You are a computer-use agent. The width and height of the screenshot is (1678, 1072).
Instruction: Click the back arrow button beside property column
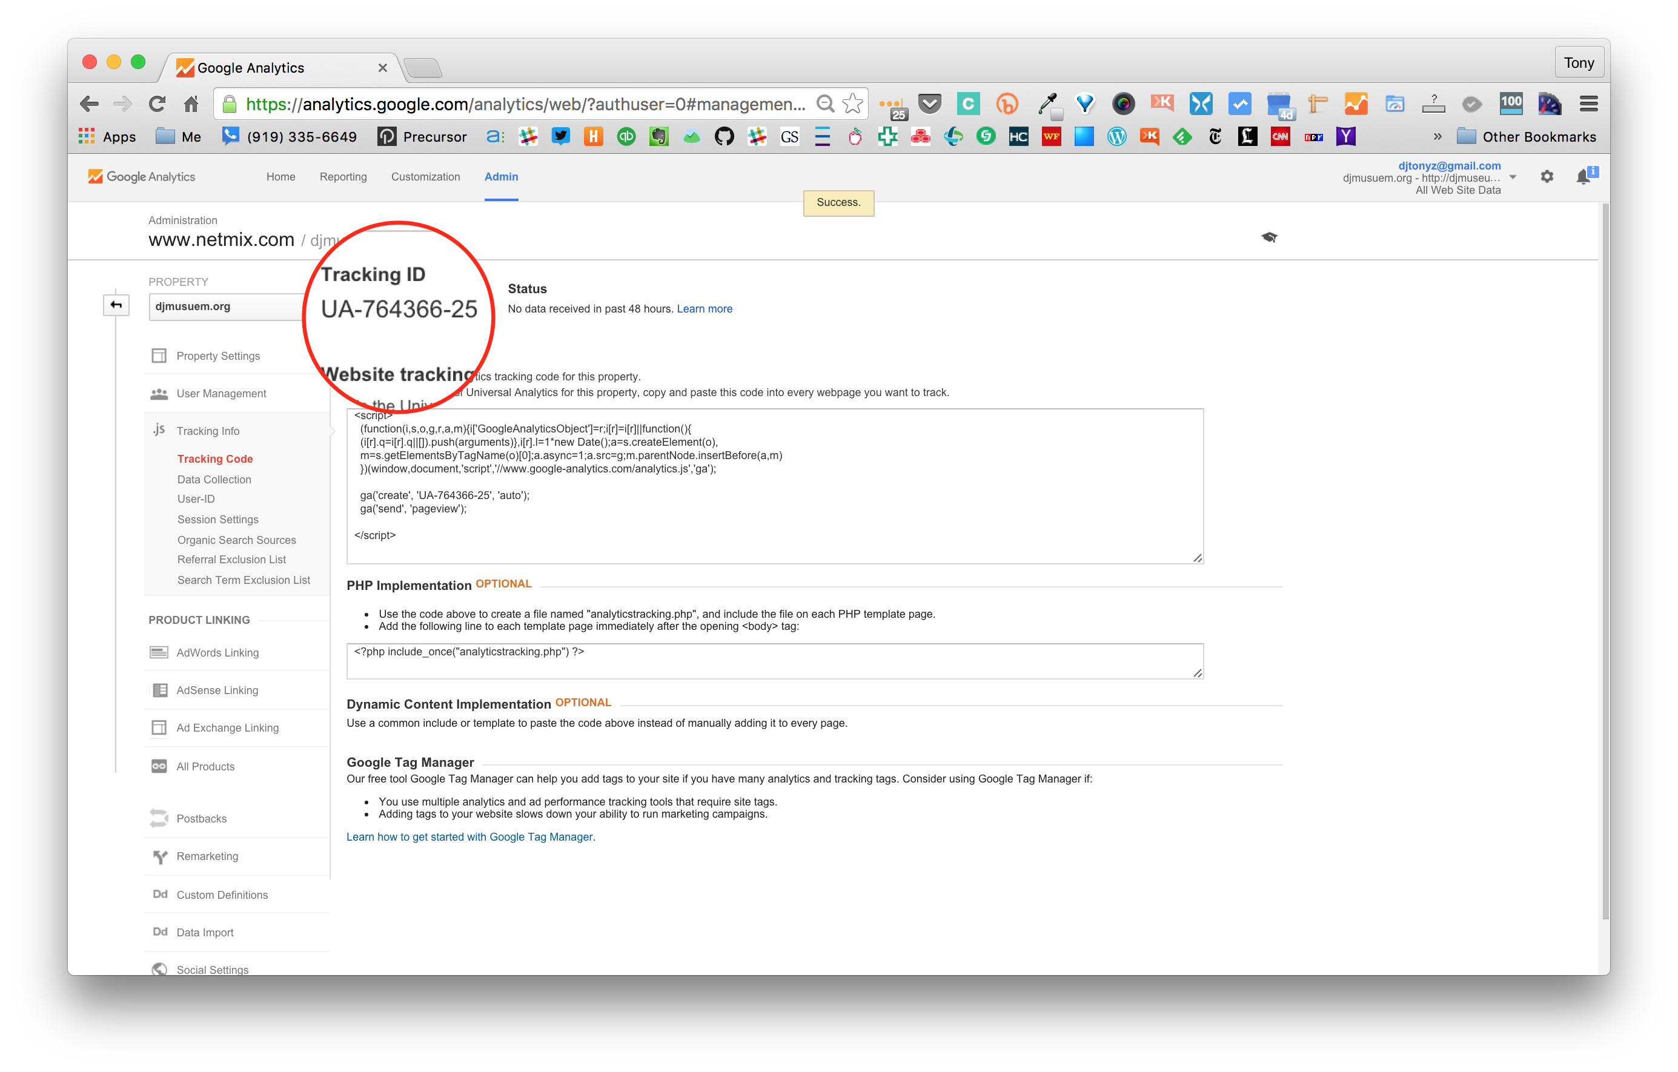point(116,305)
